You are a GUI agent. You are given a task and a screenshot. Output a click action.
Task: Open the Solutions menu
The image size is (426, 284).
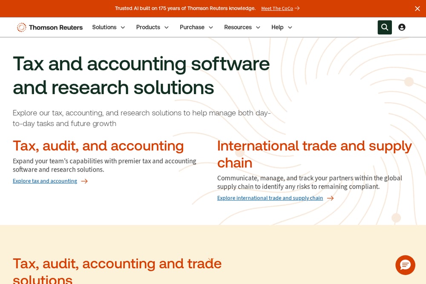pos(104,27)
